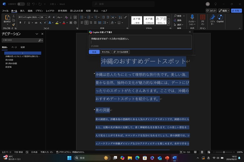
Task: Toggle subscript formatting
Action: 41,22
